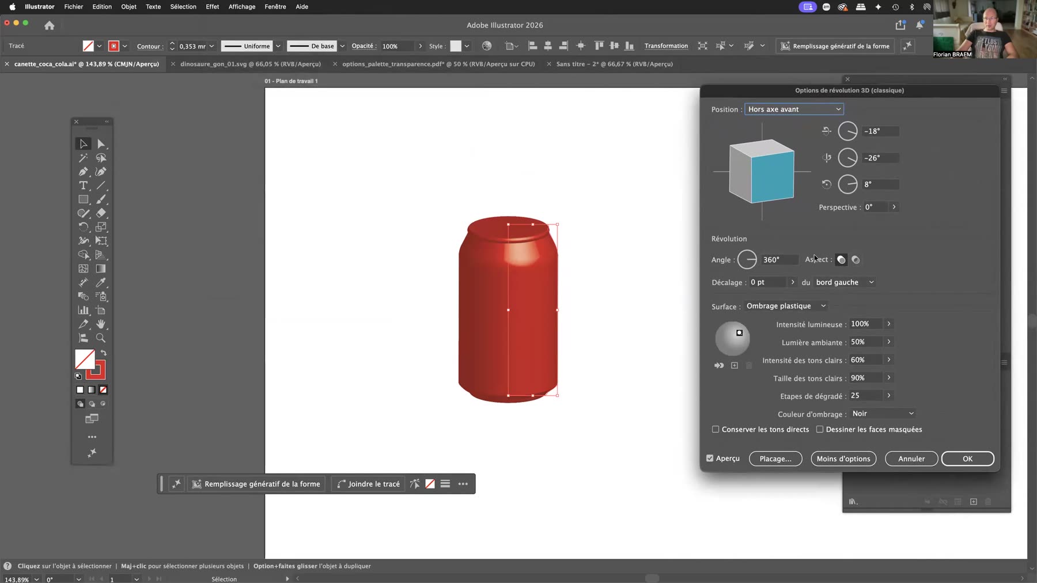Click the Fill color swatch in toolbar
This screenshot has width=1037, height=583.
[85, 359]
